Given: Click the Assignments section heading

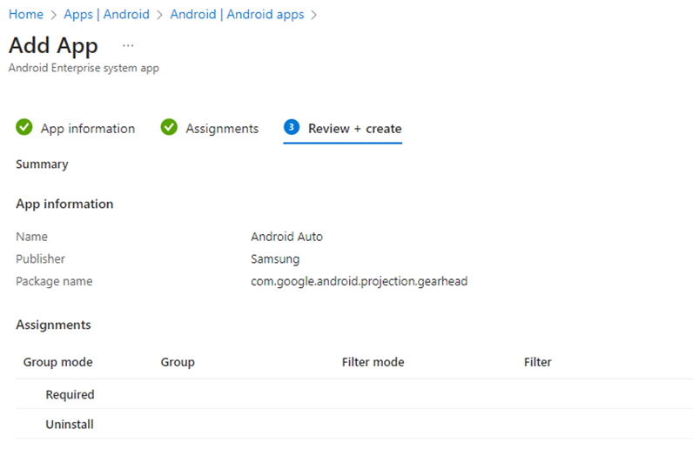Looking at the screenshot, I should 53,325.
